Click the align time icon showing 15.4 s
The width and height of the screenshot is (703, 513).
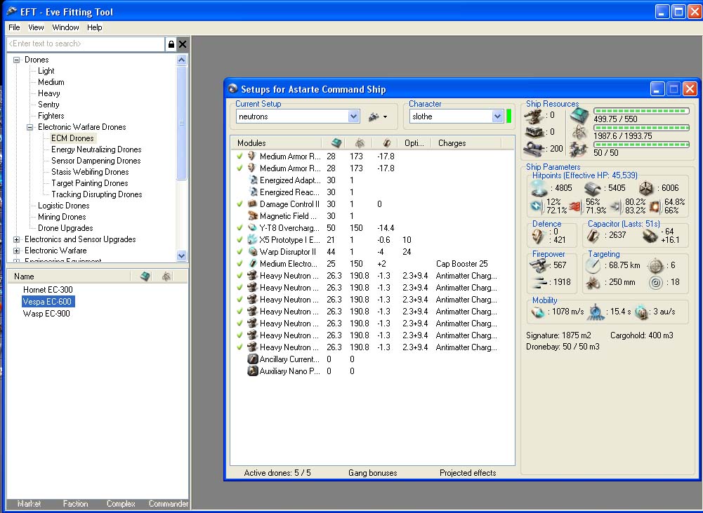pyautogui.click(x=596, y=312)
